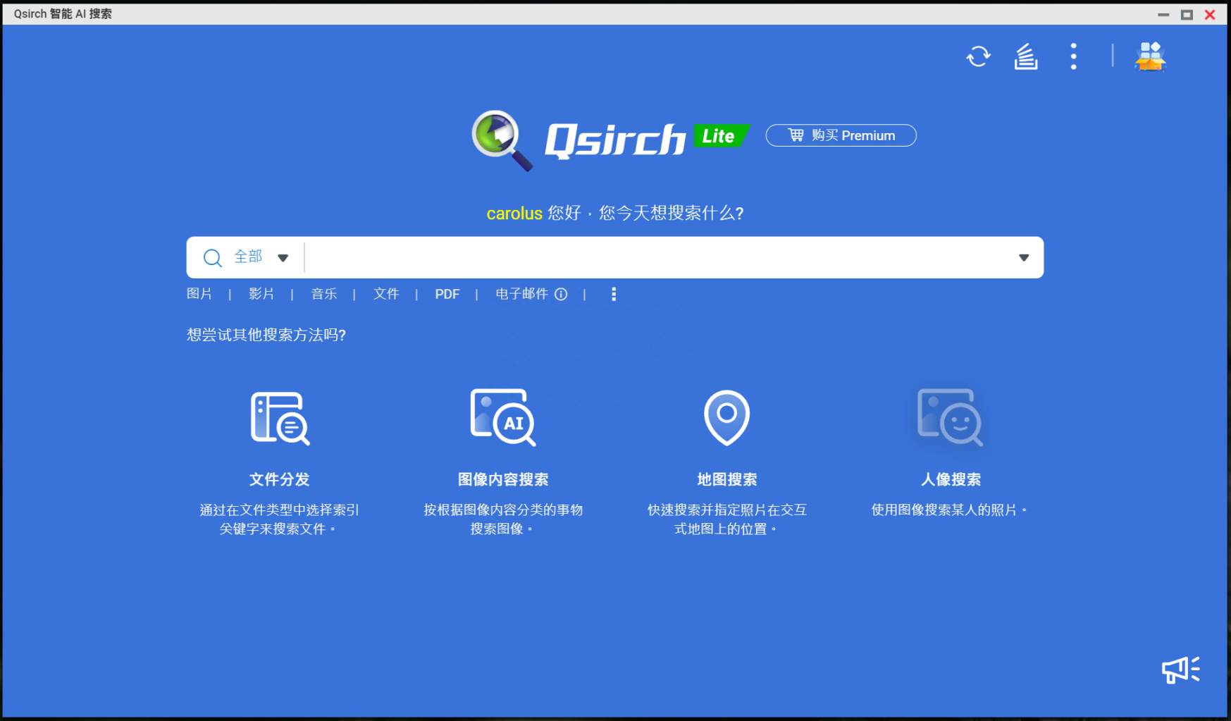Filter by 文件
This screenshot has height=721, width=1231.
pos(386,294)
